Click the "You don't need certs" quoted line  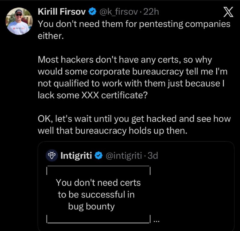click(98, 182)
